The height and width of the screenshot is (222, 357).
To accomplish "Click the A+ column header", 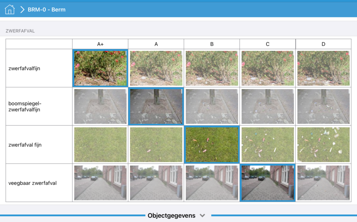I will coord(100,44).
